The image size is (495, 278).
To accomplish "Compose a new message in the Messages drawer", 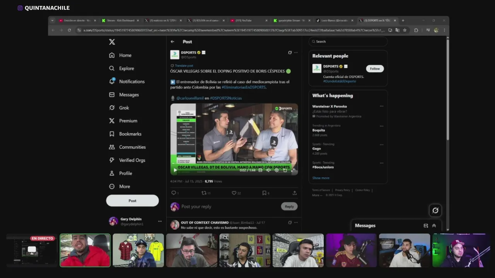I will point(426,226).
